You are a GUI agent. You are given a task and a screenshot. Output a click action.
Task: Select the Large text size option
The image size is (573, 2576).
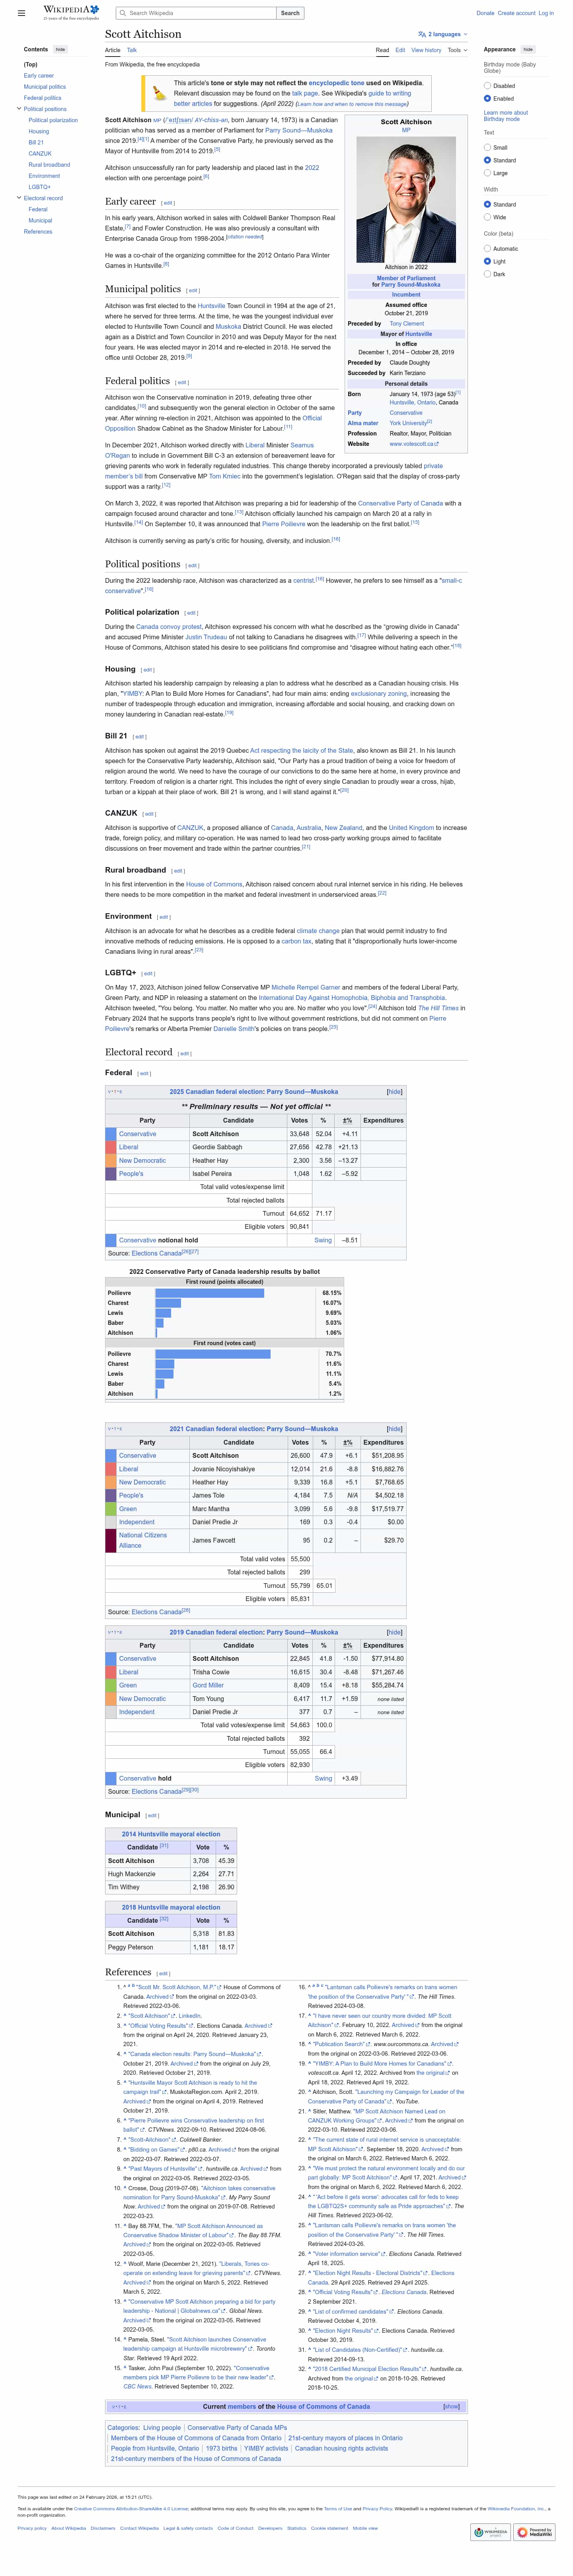point(487,173)
